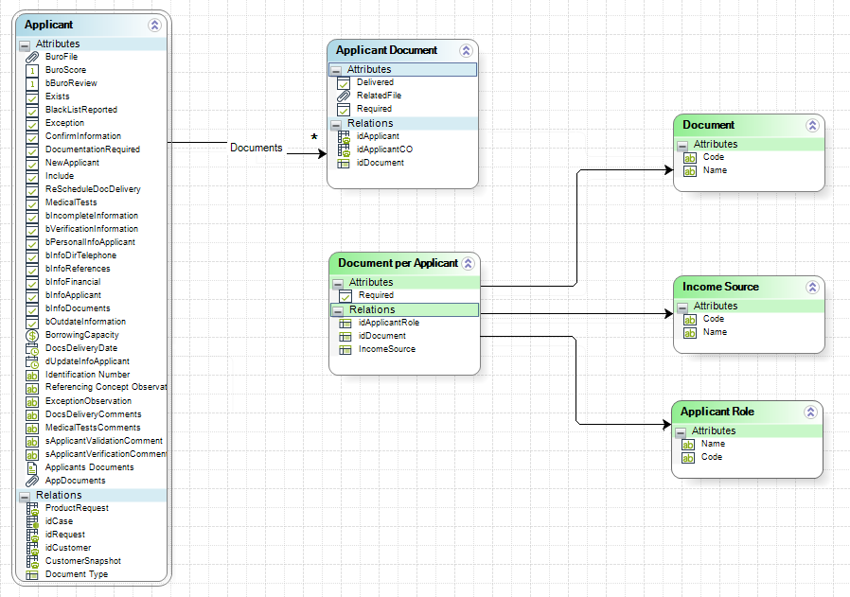Collapse the Income Source entity using its chevron
The width and height of the screenshot is (850, 597).
click(x=811, y=287)
